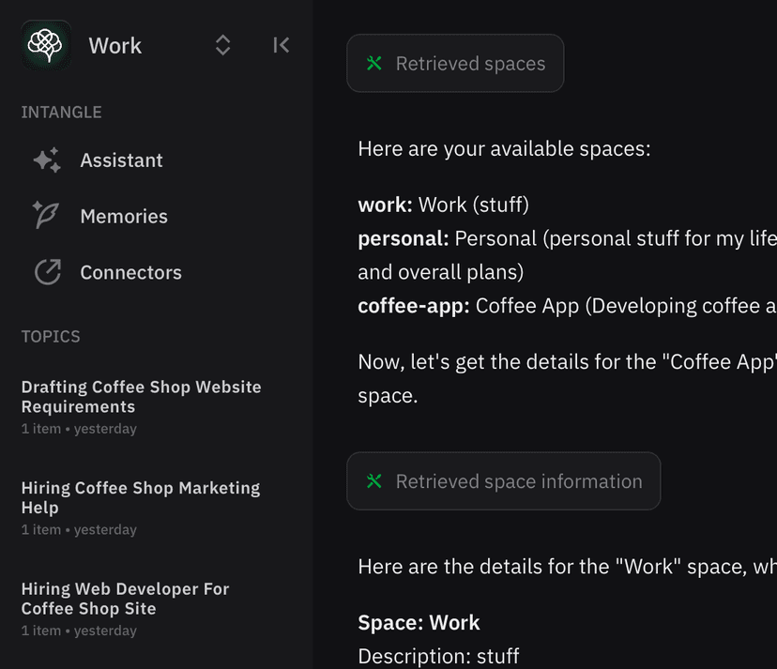This screenshot has width=777, height=669.
Task: Click the green check on Retrieved space information
Action: click(x=373, y=480)
